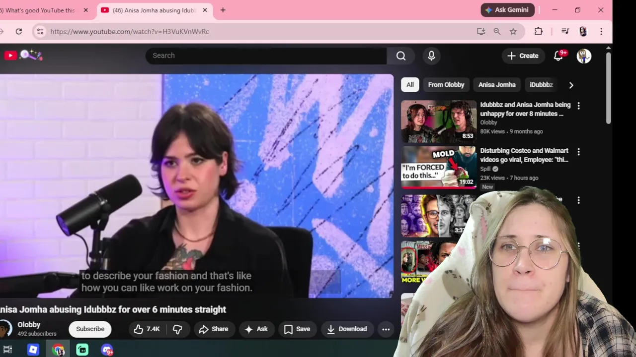Open a new browser tab

pos(223,10)
